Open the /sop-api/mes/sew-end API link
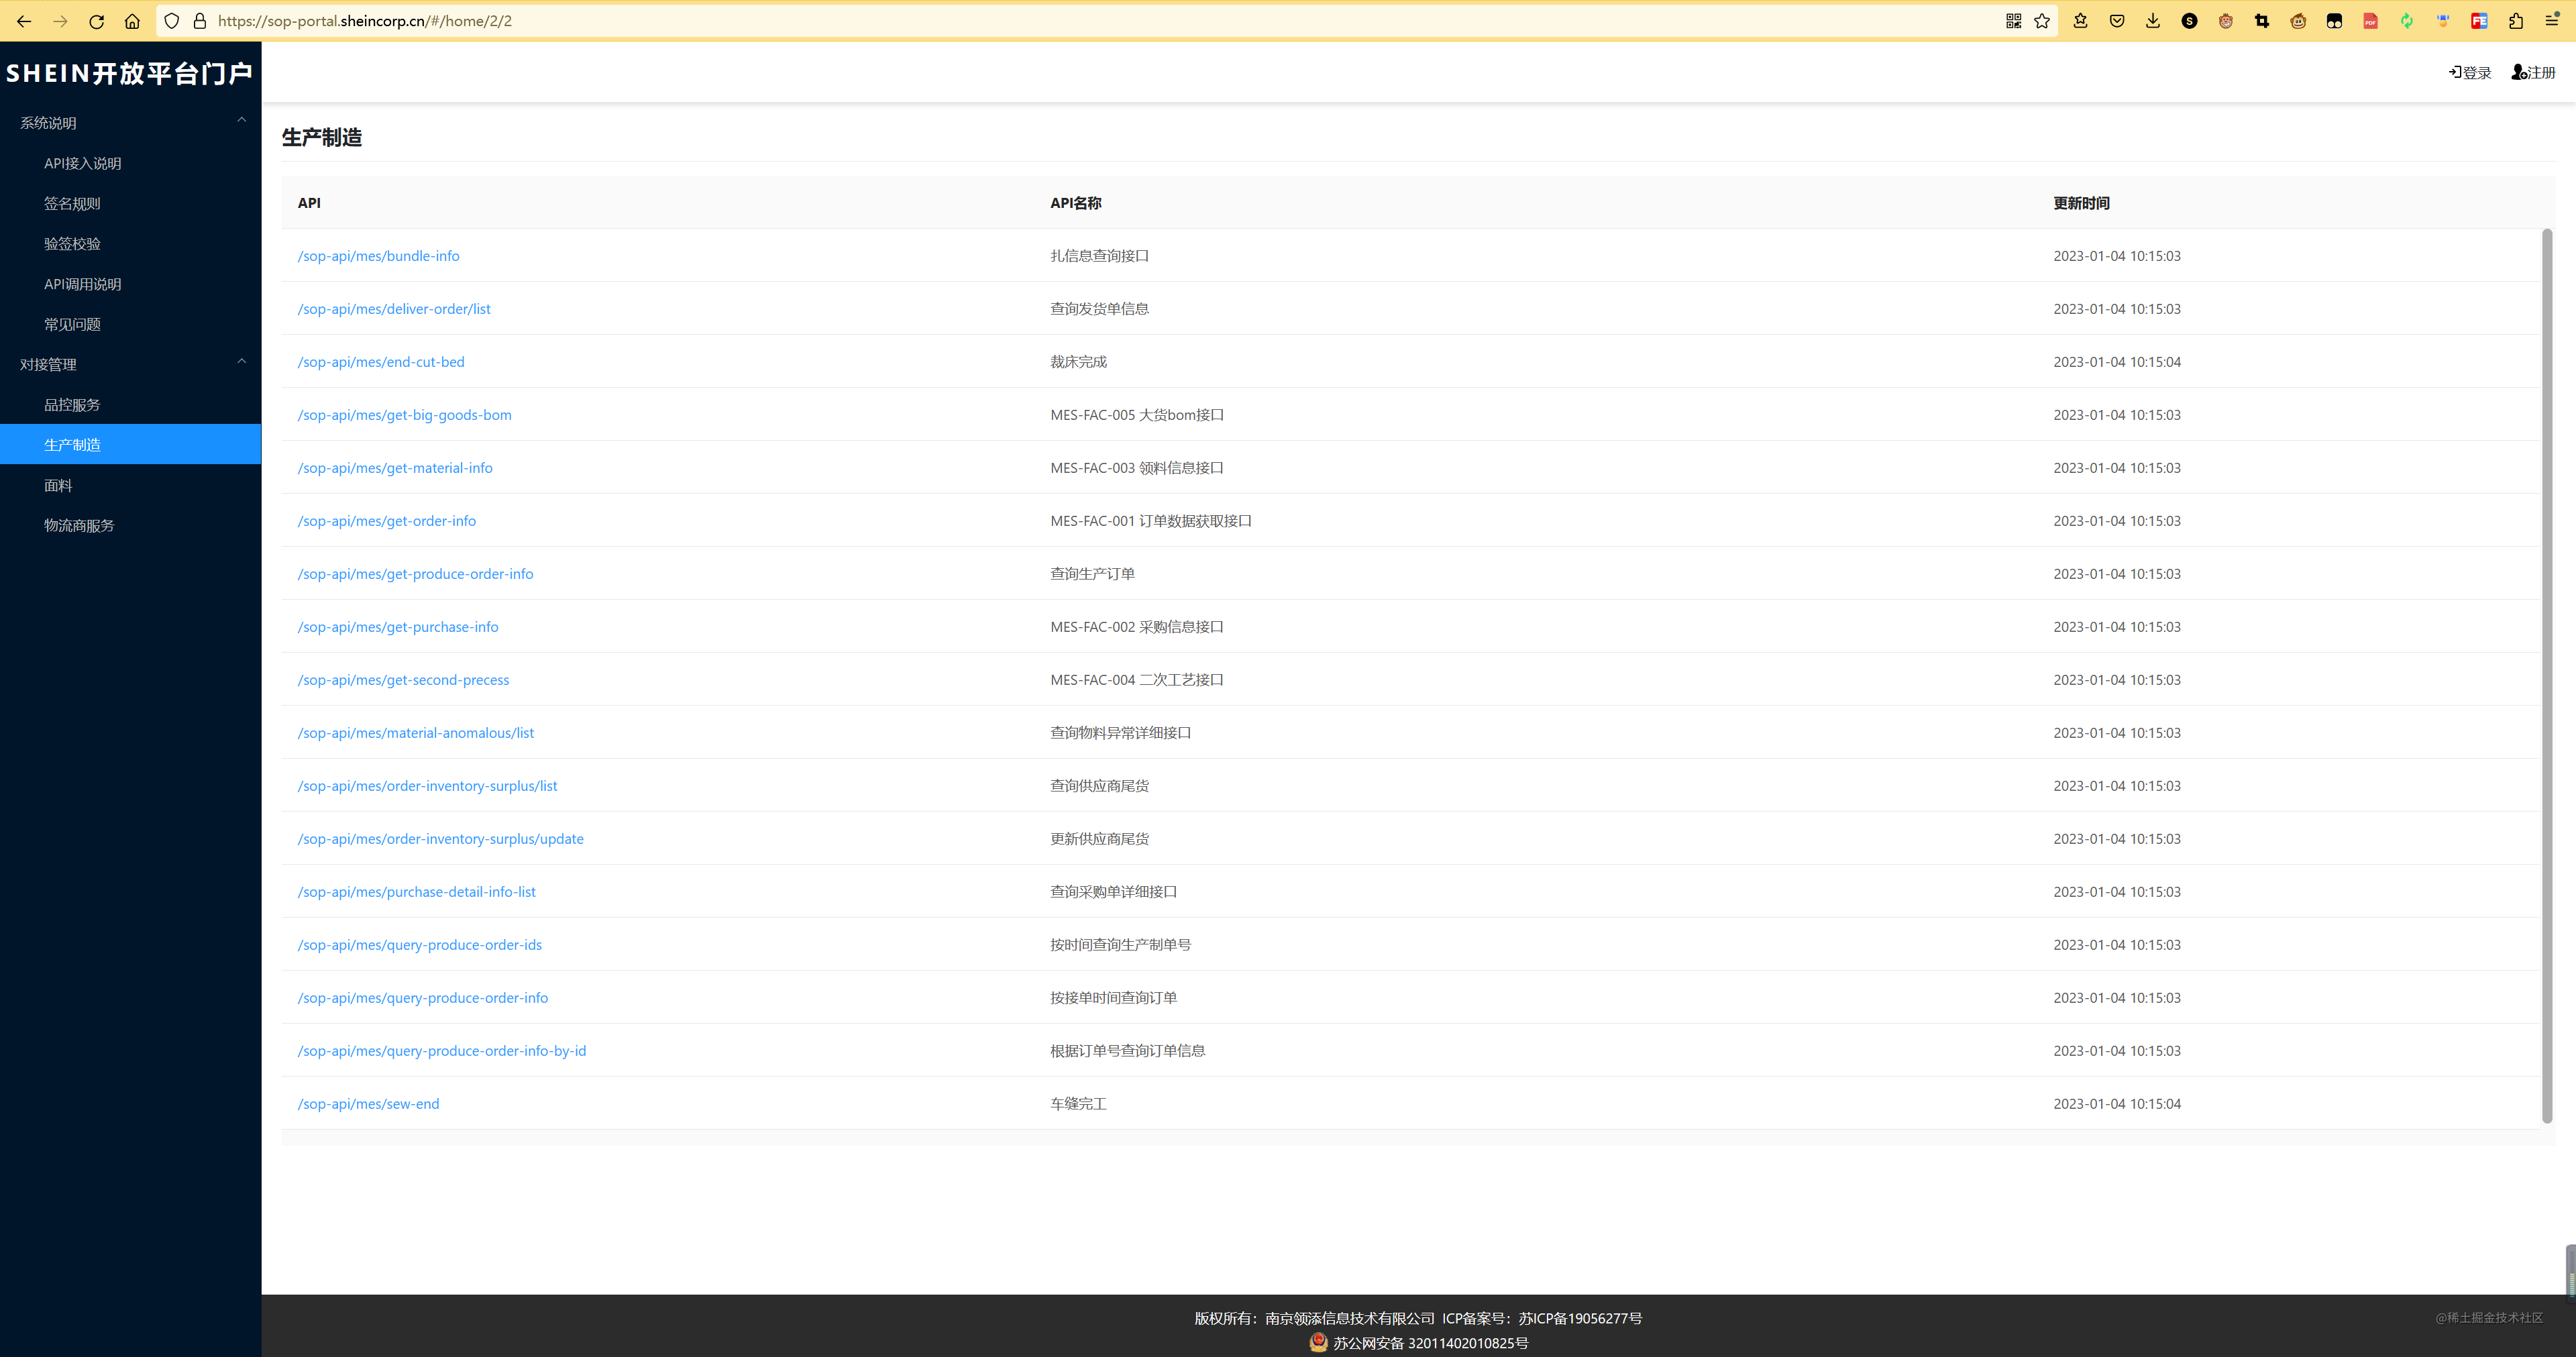 pos(368,1104)
